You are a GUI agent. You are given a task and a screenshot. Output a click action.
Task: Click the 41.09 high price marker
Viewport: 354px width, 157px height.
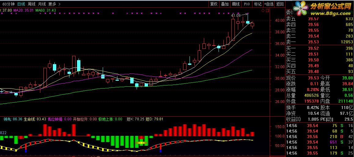coord(236,16)
